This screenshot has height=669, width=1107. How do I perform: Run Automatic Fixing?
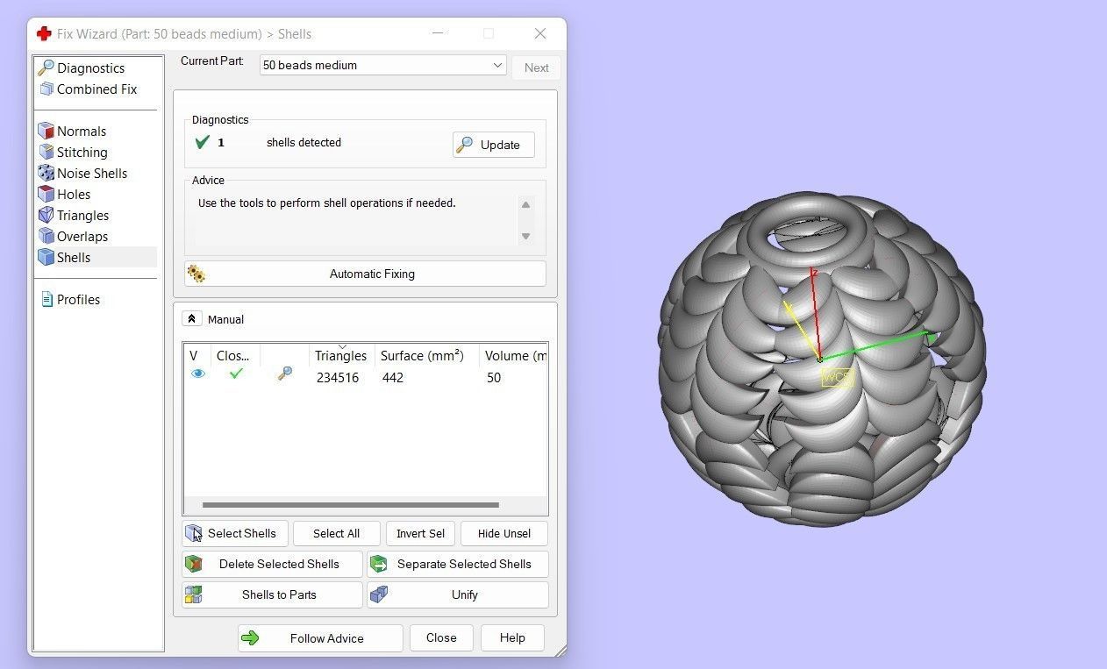(x=365, y=274)
